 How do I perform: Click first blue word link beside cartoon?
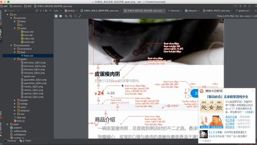tap(231, 117)
